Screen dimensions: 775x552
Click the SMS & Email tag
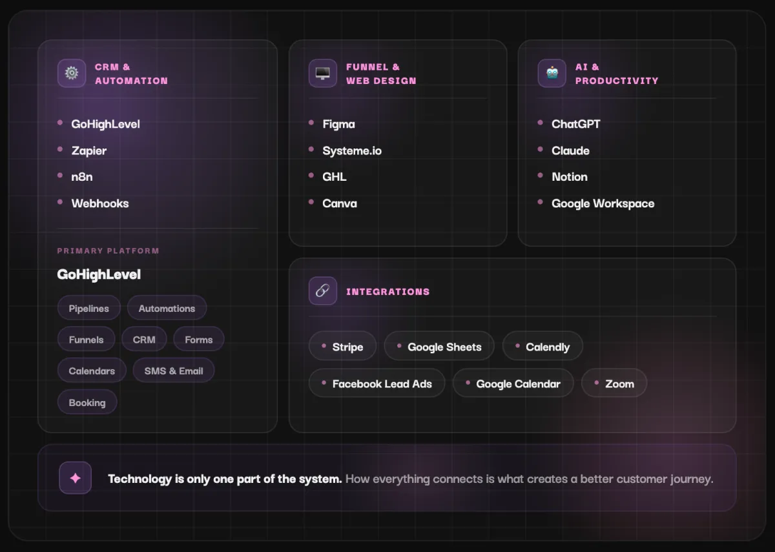pos(174,371)
